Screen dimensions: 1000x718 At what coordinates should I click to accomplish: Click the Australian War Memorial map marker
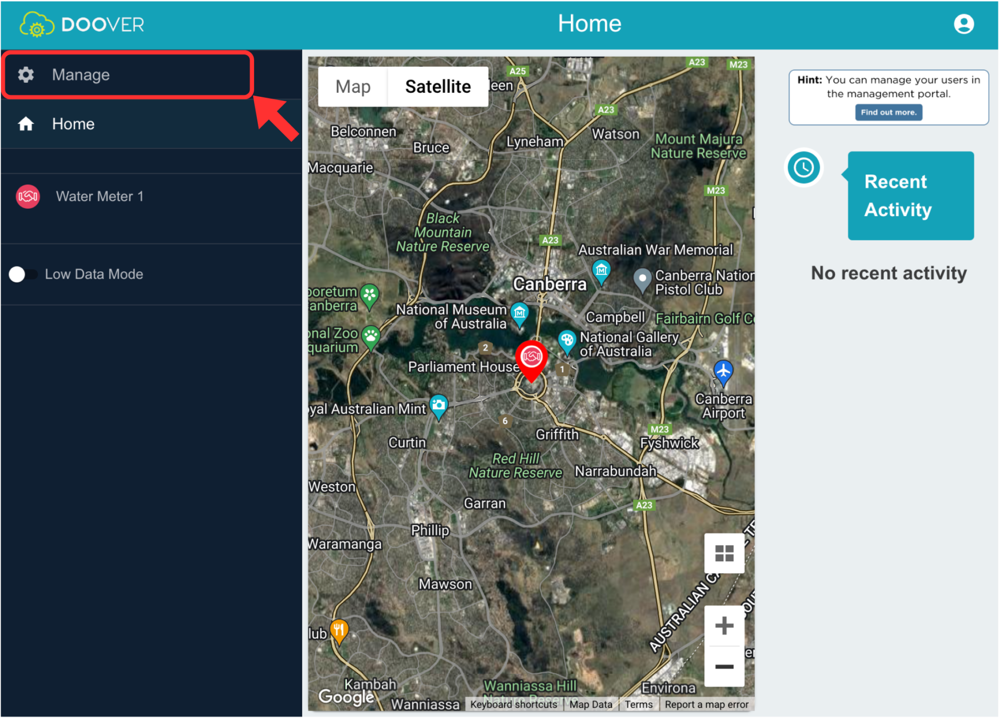tap(601, 273)
